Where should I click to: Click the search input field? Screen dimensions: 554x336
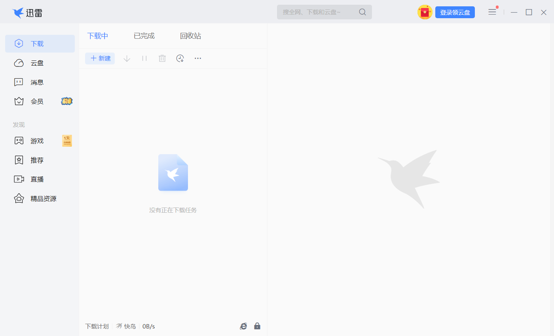(324, 12)
